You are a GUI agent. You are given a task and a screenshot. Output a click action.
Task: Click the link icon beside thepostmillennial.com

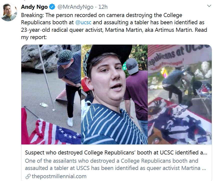click(x=28, y=176)
